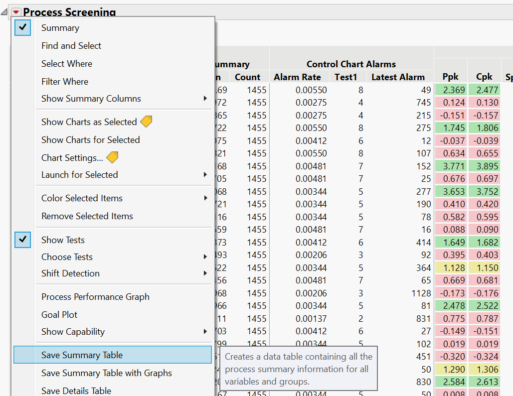Click the yellow tag icon beside Show Charts as Selected

pyautogui.click(x=146, y=122)
